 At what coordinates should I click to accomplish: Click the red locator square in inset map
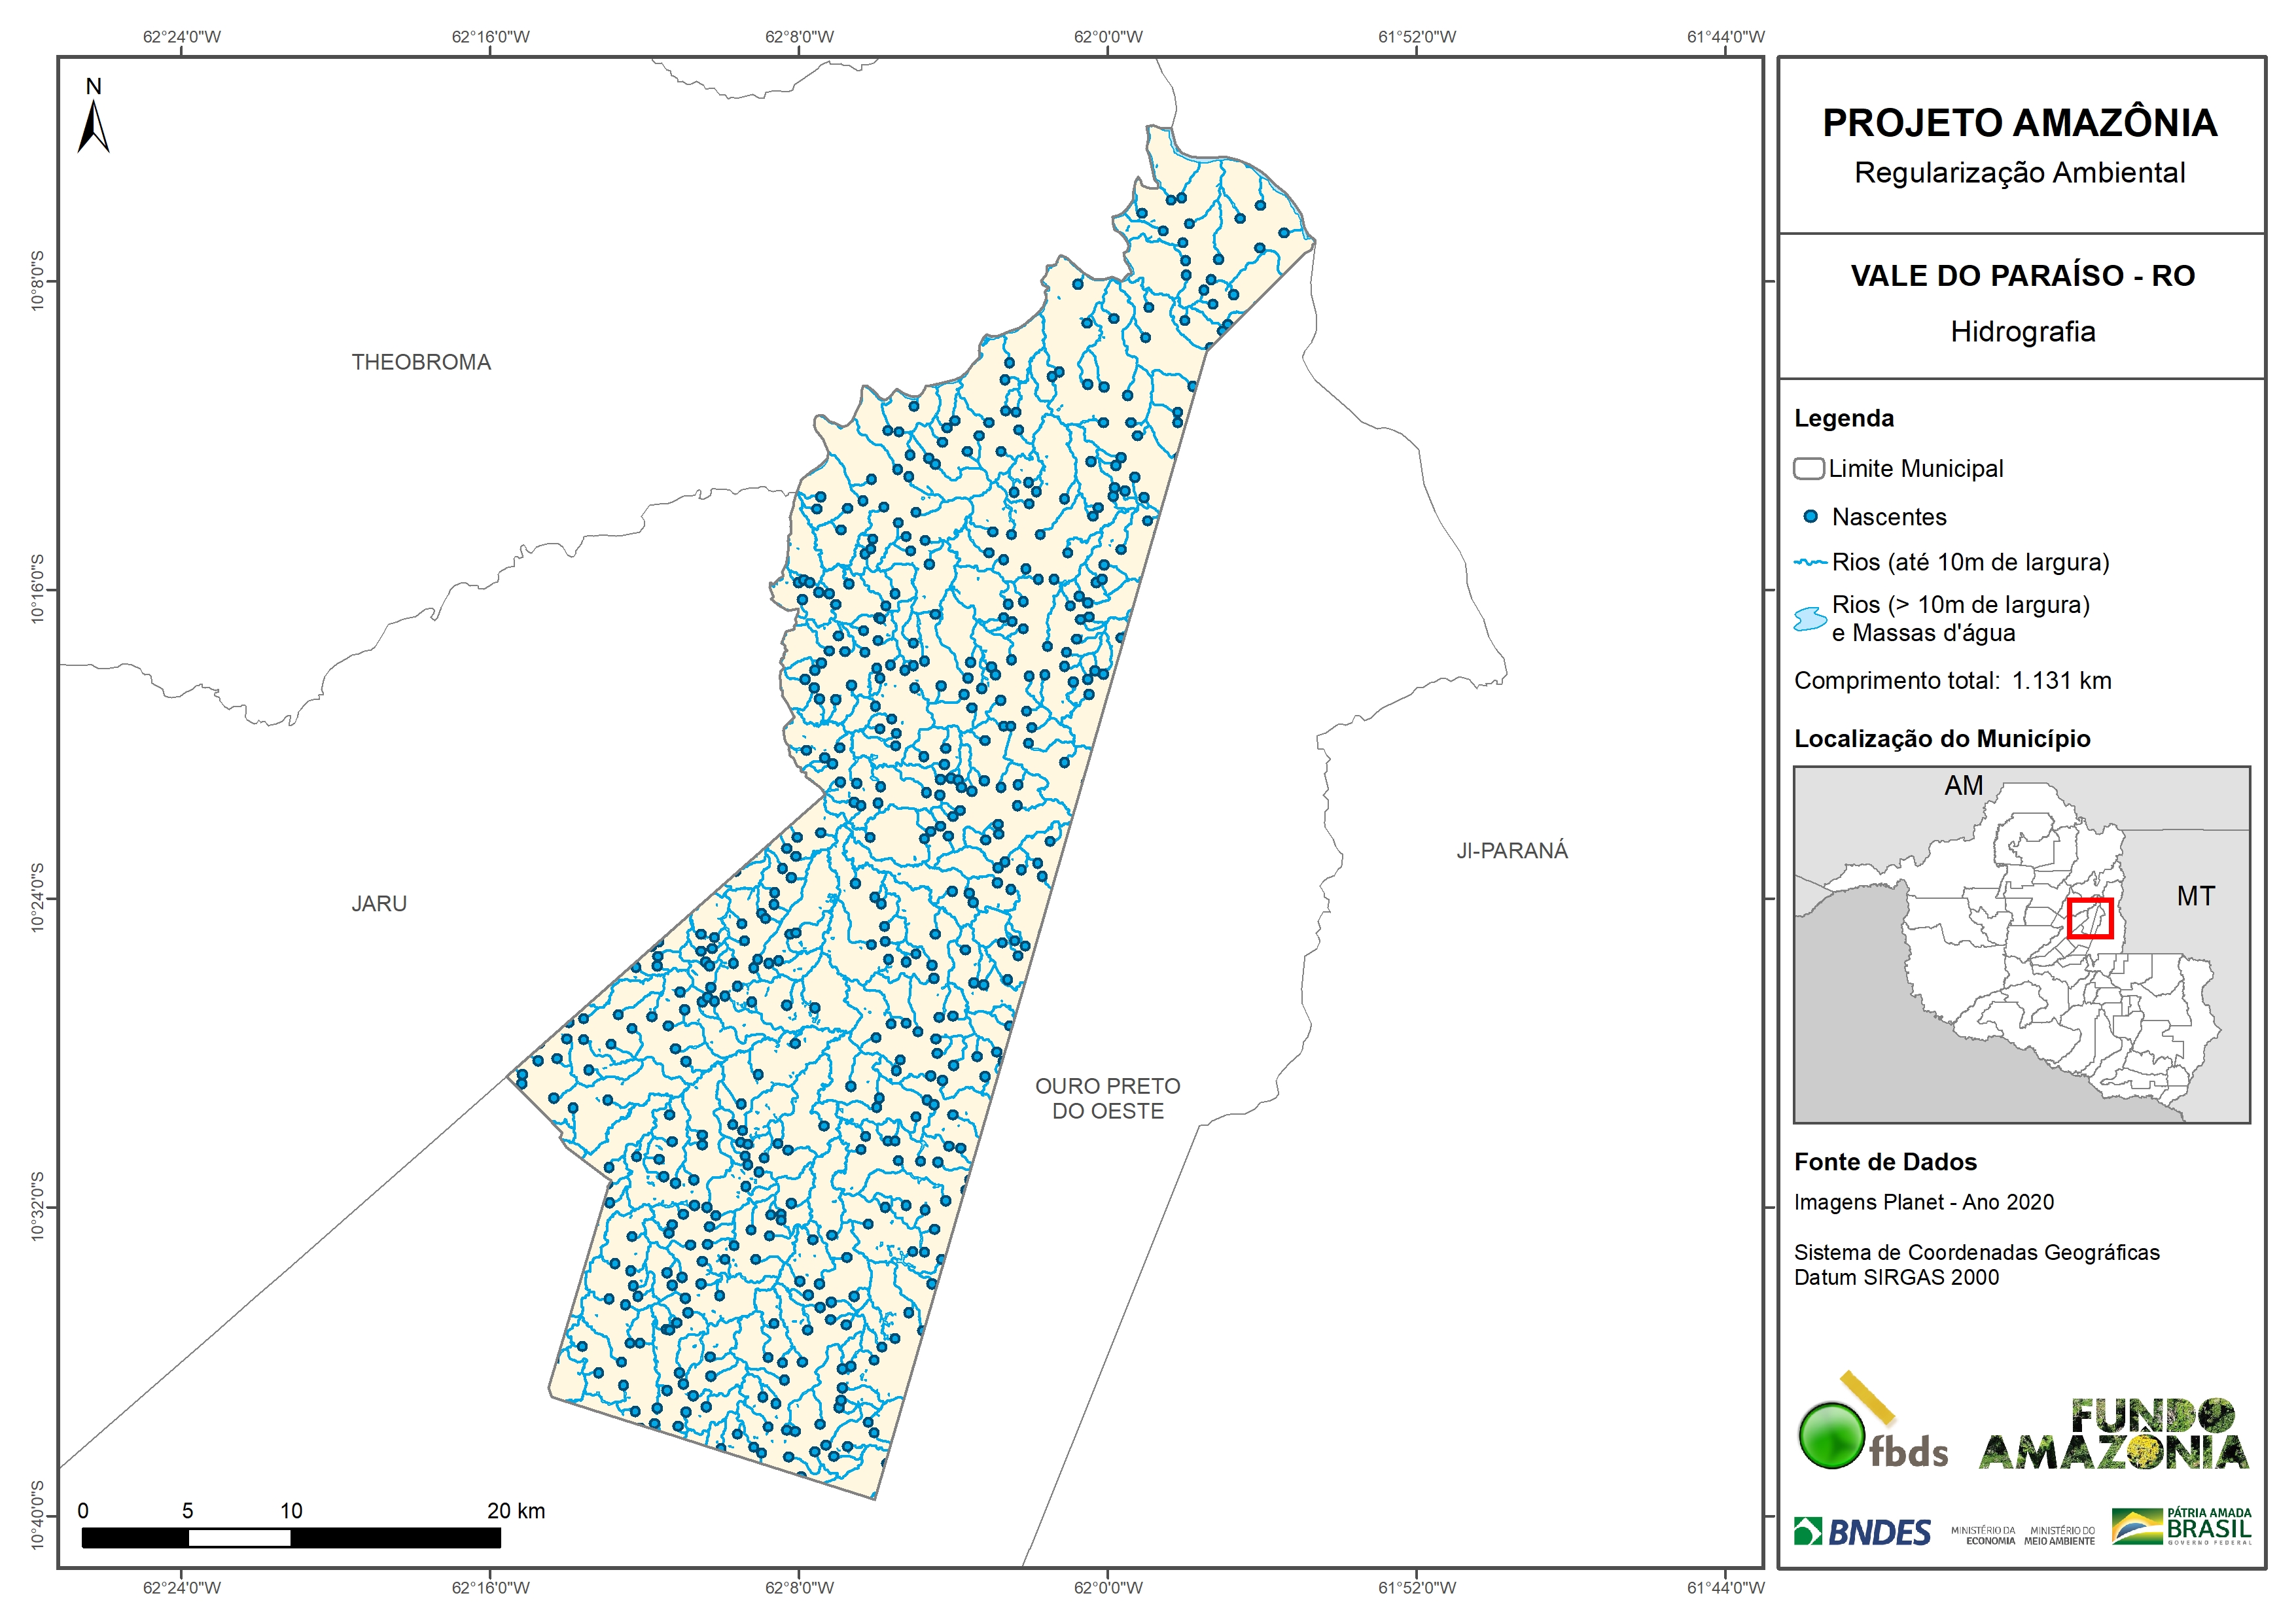pos(2090,918)
